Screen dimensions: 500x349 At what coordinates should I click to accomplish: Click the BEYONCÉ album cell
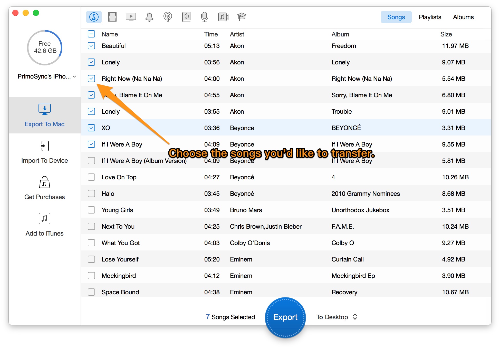(x=346, y=128)
